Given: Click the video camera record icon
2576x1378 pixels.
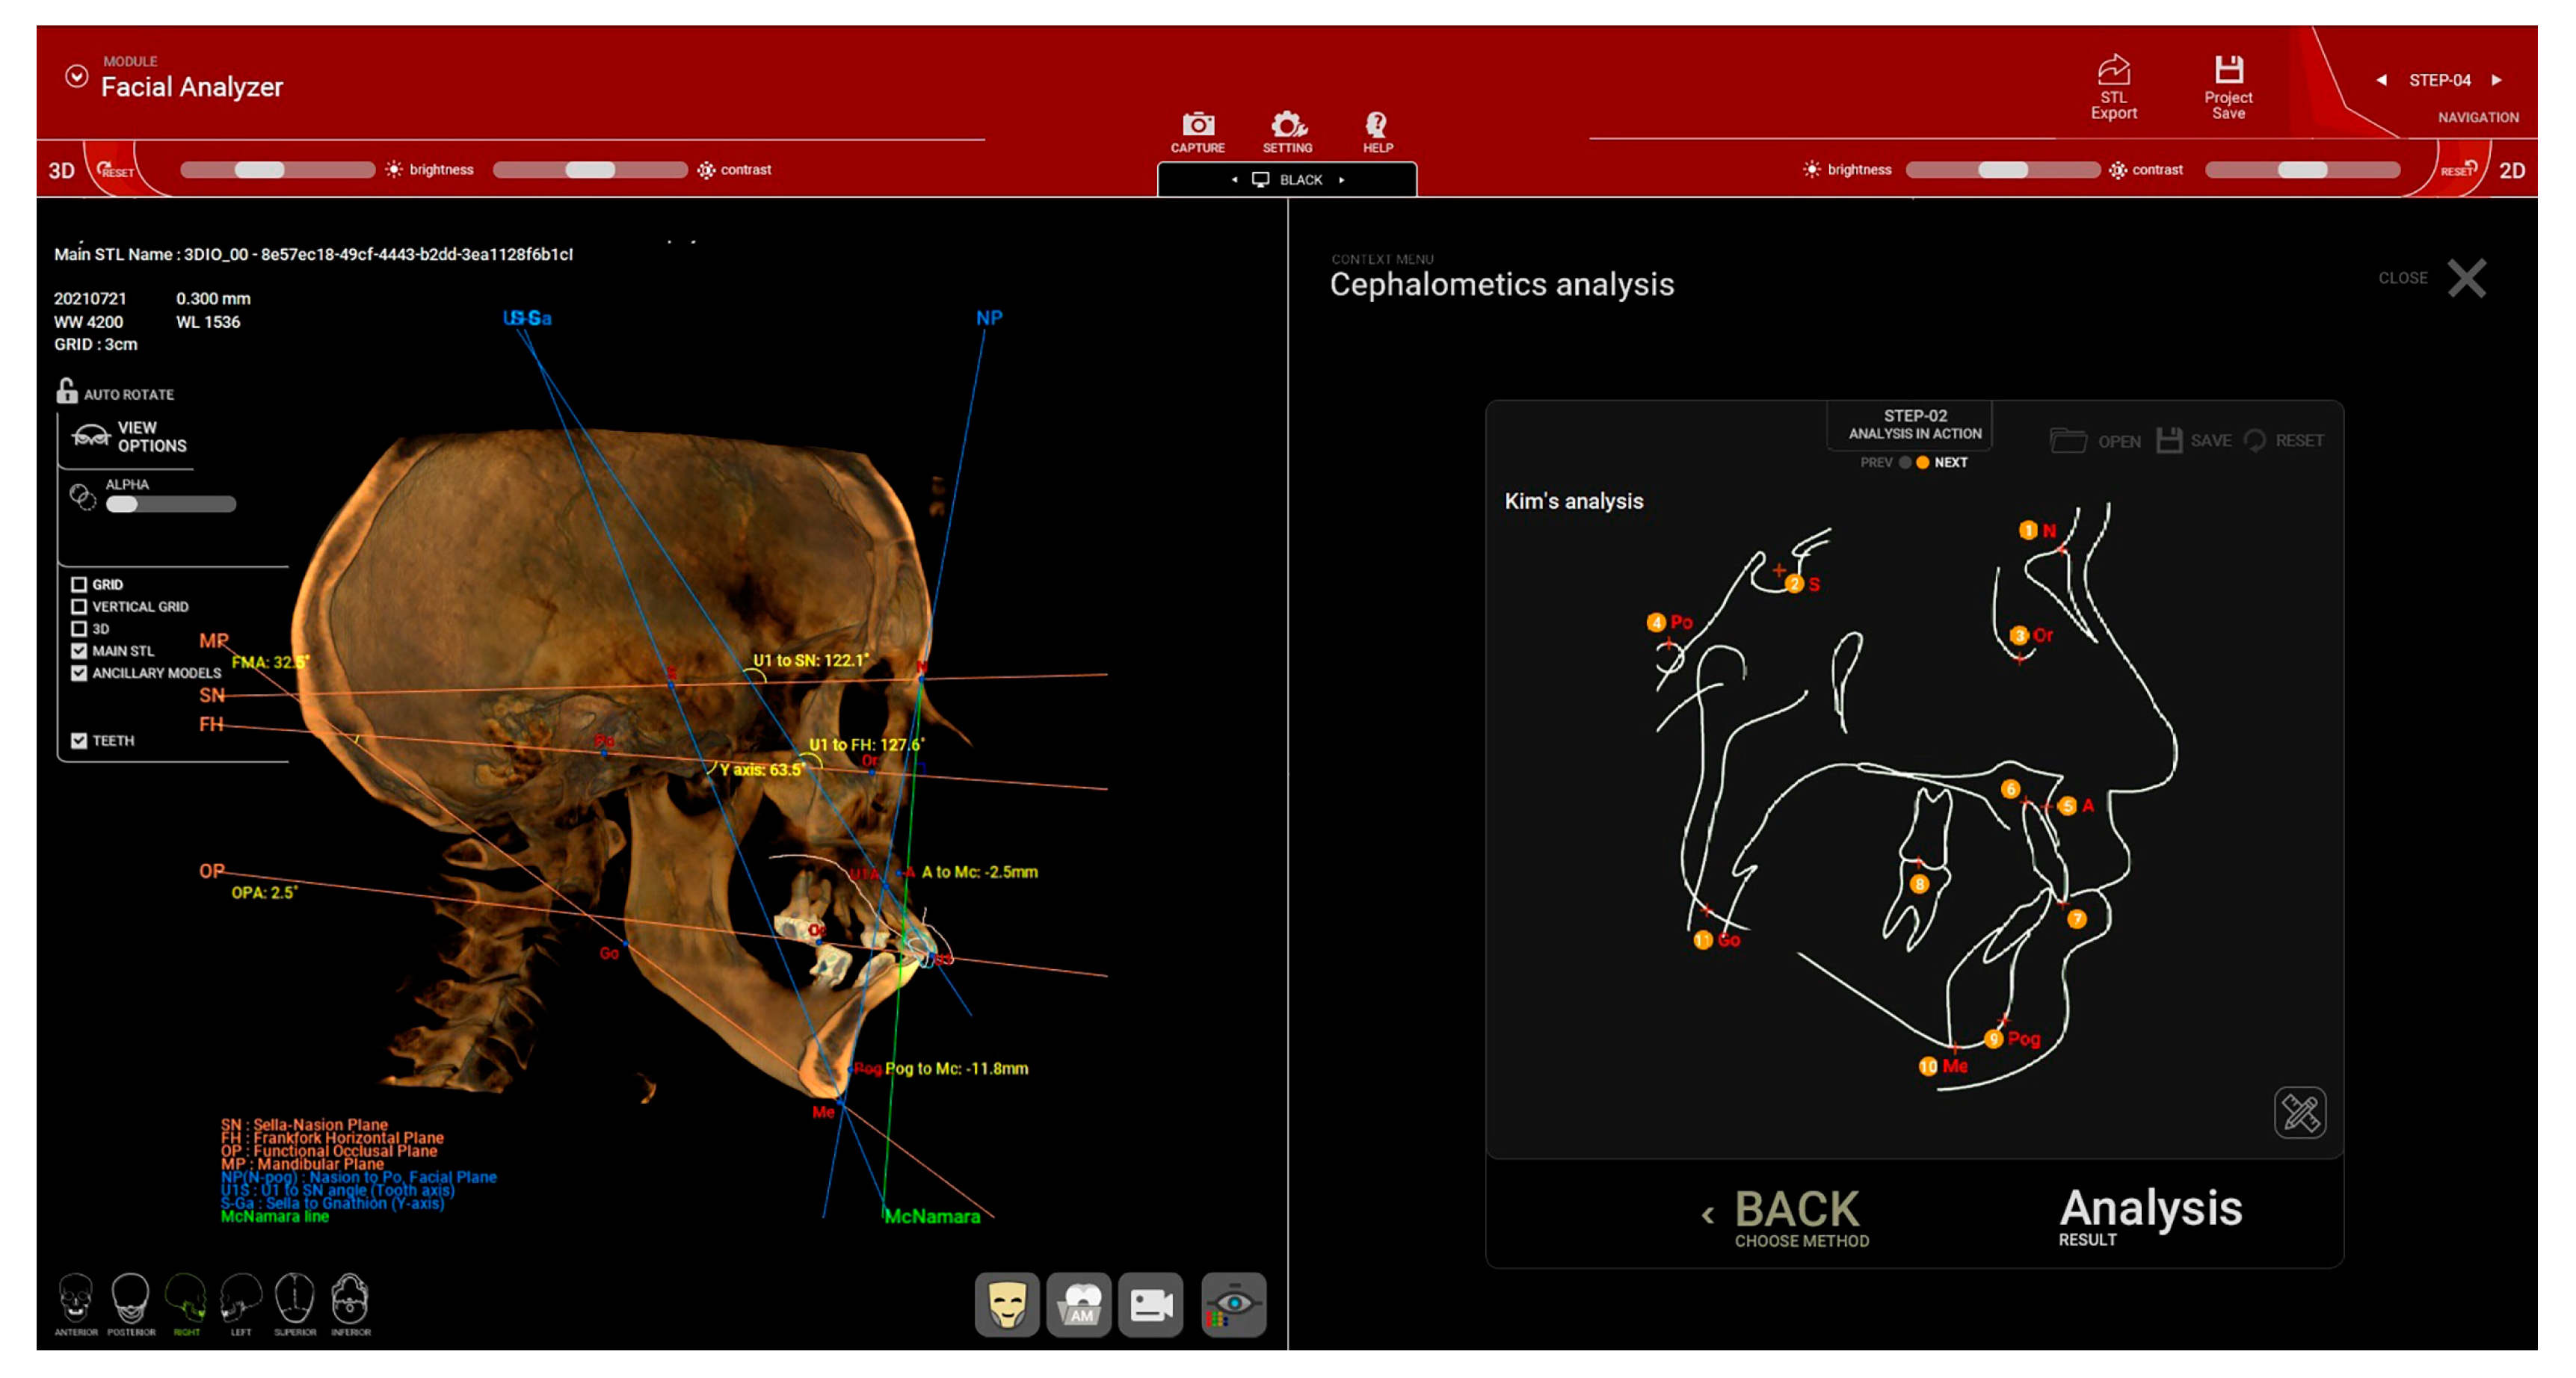Looking at the screenshot, I should point(1150,1304).
